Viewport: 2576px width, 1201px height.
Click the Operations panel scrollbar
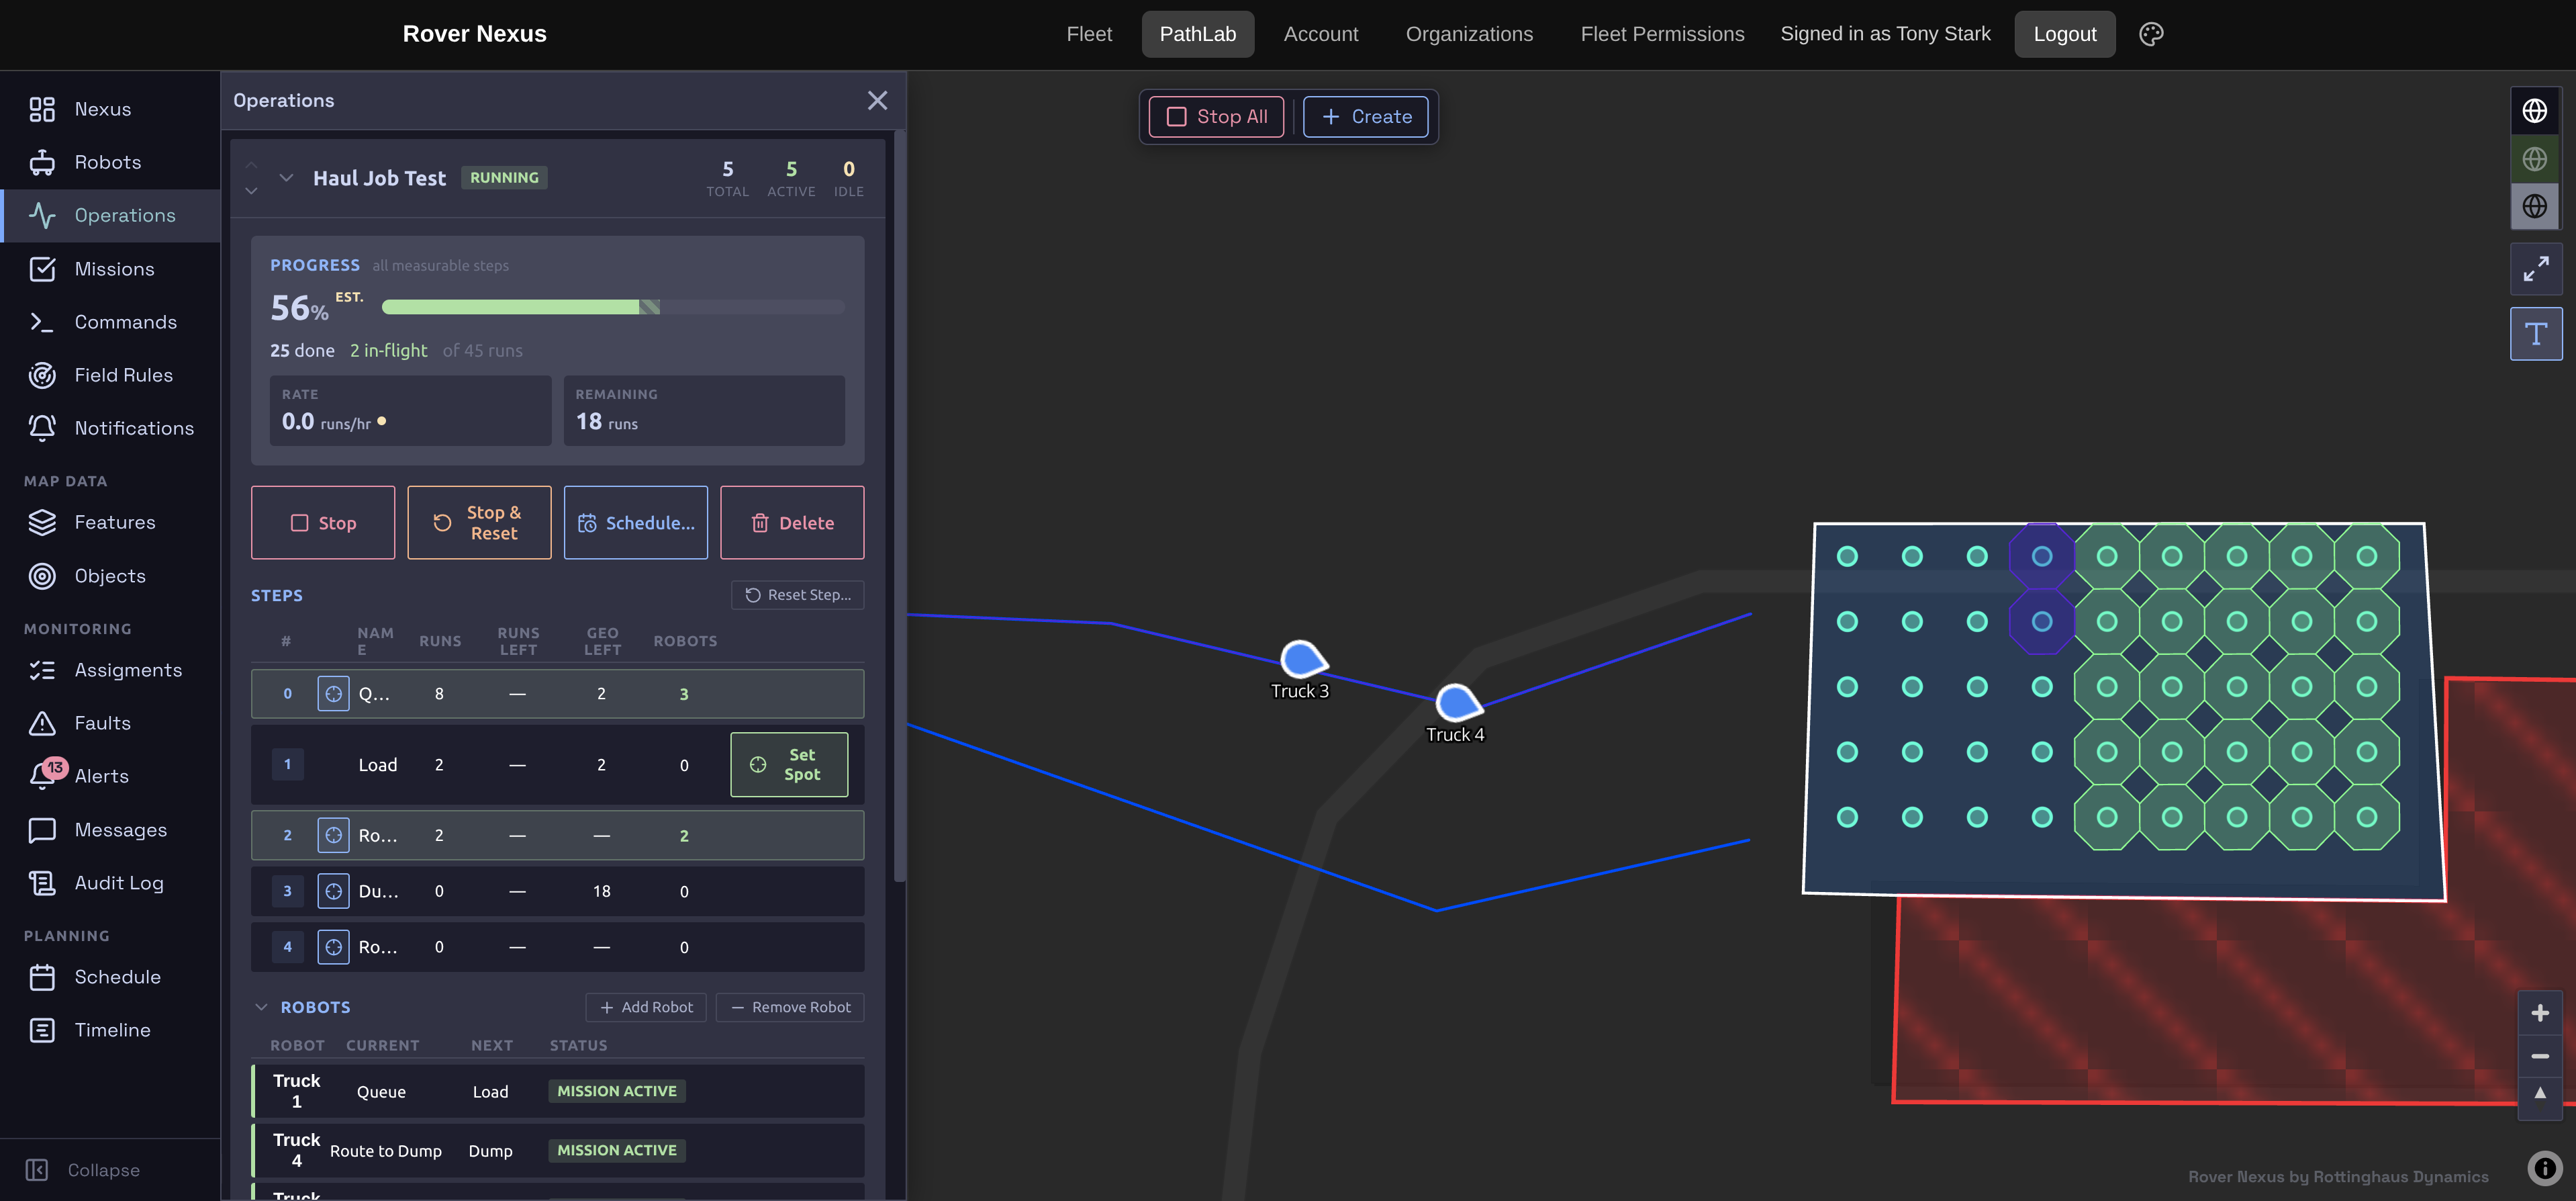[x=899, y=505]
